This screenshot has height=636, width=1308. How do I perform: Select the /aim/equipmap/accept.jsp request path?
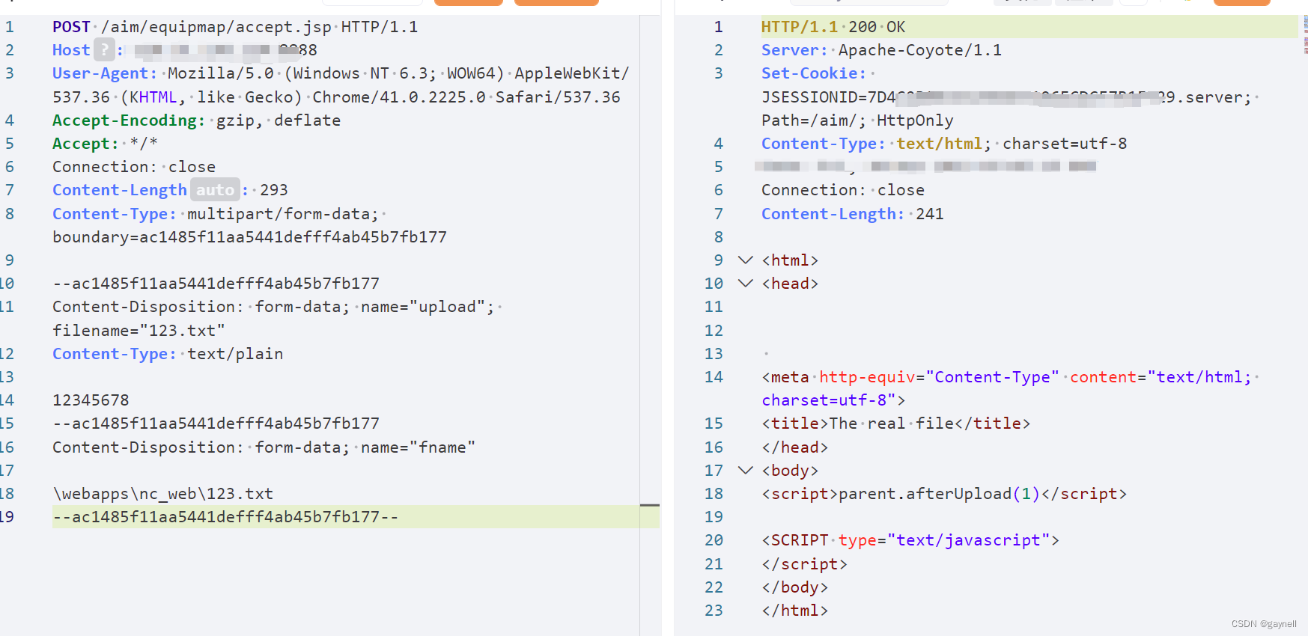(x=216, y=27)
